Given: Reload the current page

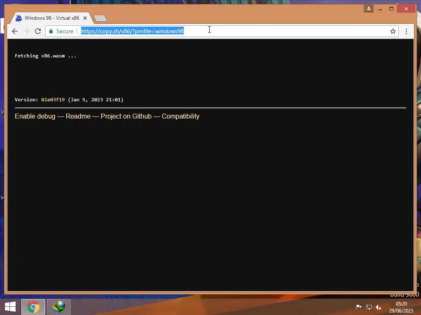Looking at the screenshot, I should point(38,31).
